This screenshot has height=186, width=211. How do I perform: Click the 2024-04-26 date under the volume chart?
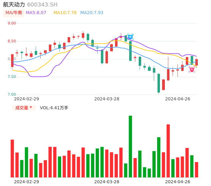point(178,182)
